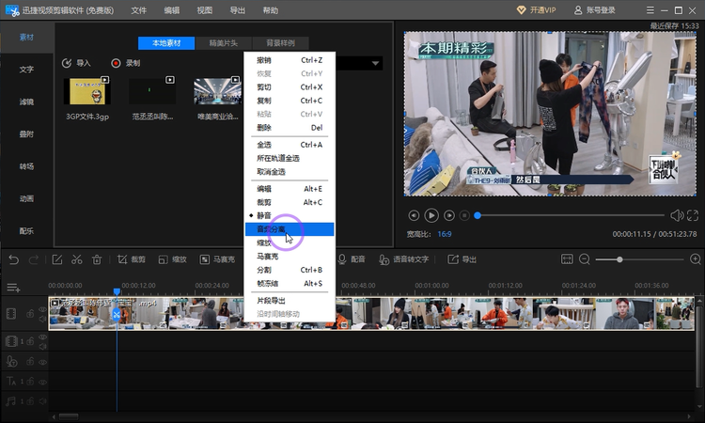Switch to the 背景样例 tab
705x423 pixels.
point(280,43)
